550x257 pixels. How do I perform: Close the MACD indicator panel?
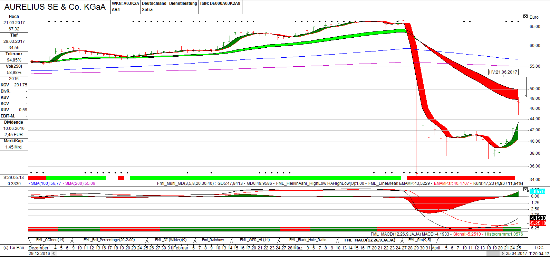pos(525,189)
